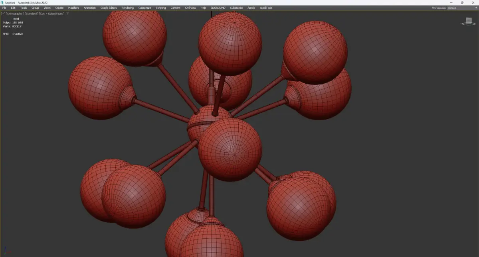Click the ViewCube in the viewport corner
479x257 pixels.
point(468,21)
